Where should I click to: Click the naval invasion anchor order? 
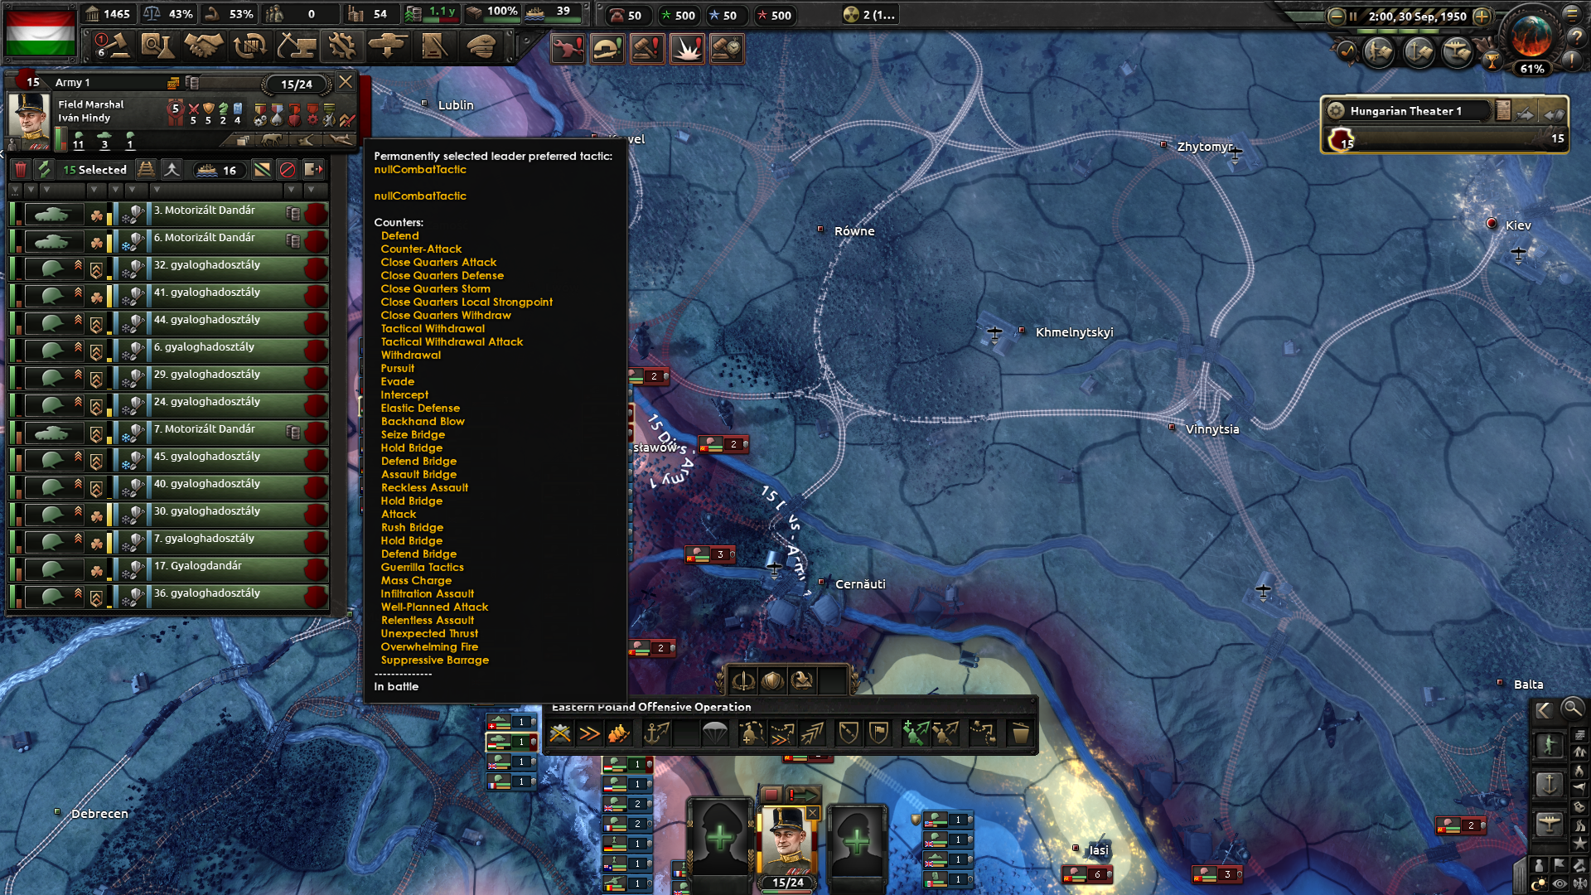coord(655,733)
